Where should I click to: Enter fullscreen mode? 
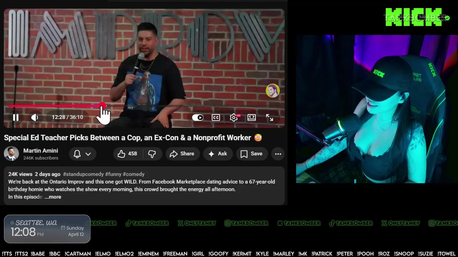click(269, 117)
